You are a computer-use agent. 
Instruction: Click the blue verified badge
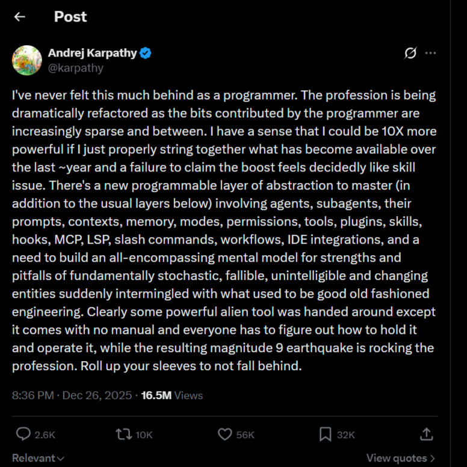(x=146, y=53)
